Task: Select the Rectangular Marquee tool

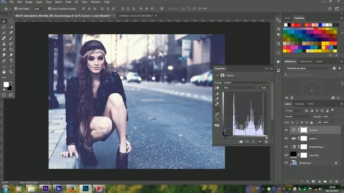Action: click(x=11, y=21)
